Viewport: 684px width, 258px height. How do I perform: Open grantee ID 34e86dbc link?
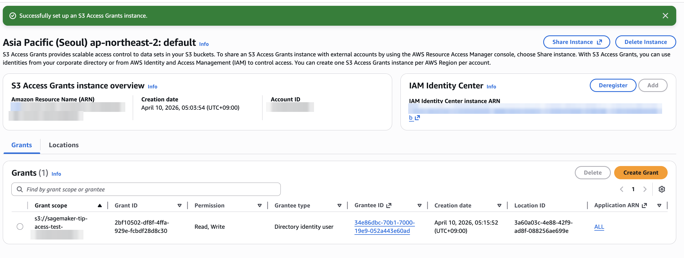[x=384, y=227]
